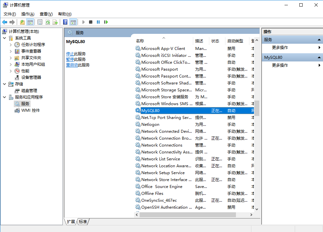Collapse the 存储 tree node
Screen dimensions: 323x232
pos(5,84)
